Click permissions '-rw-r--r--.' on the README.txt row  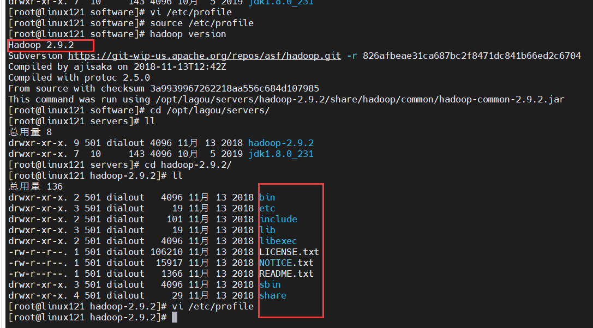[x=38, y=274]
